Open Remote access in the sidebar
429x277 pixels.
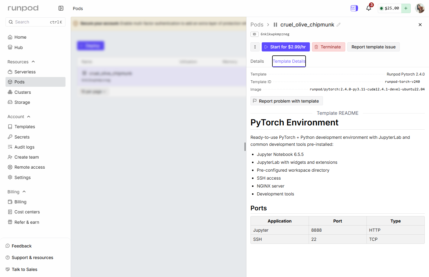click(35, 167)
